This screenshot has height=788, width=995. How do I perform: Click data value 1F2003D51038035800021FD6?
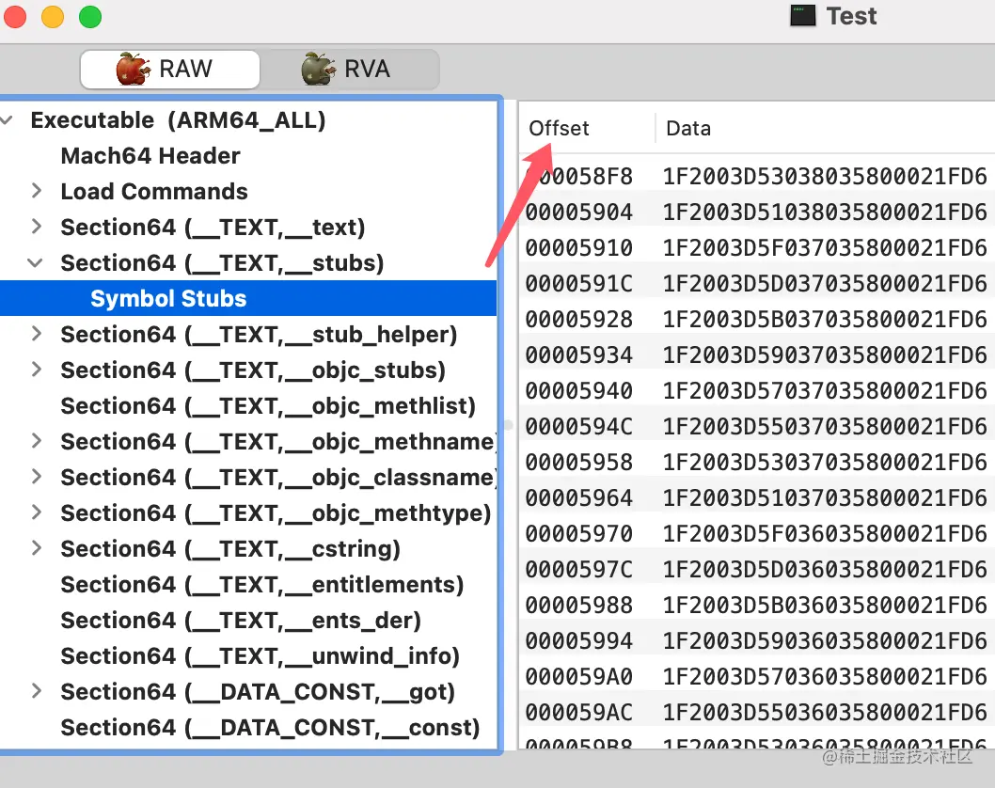[825, 212]
